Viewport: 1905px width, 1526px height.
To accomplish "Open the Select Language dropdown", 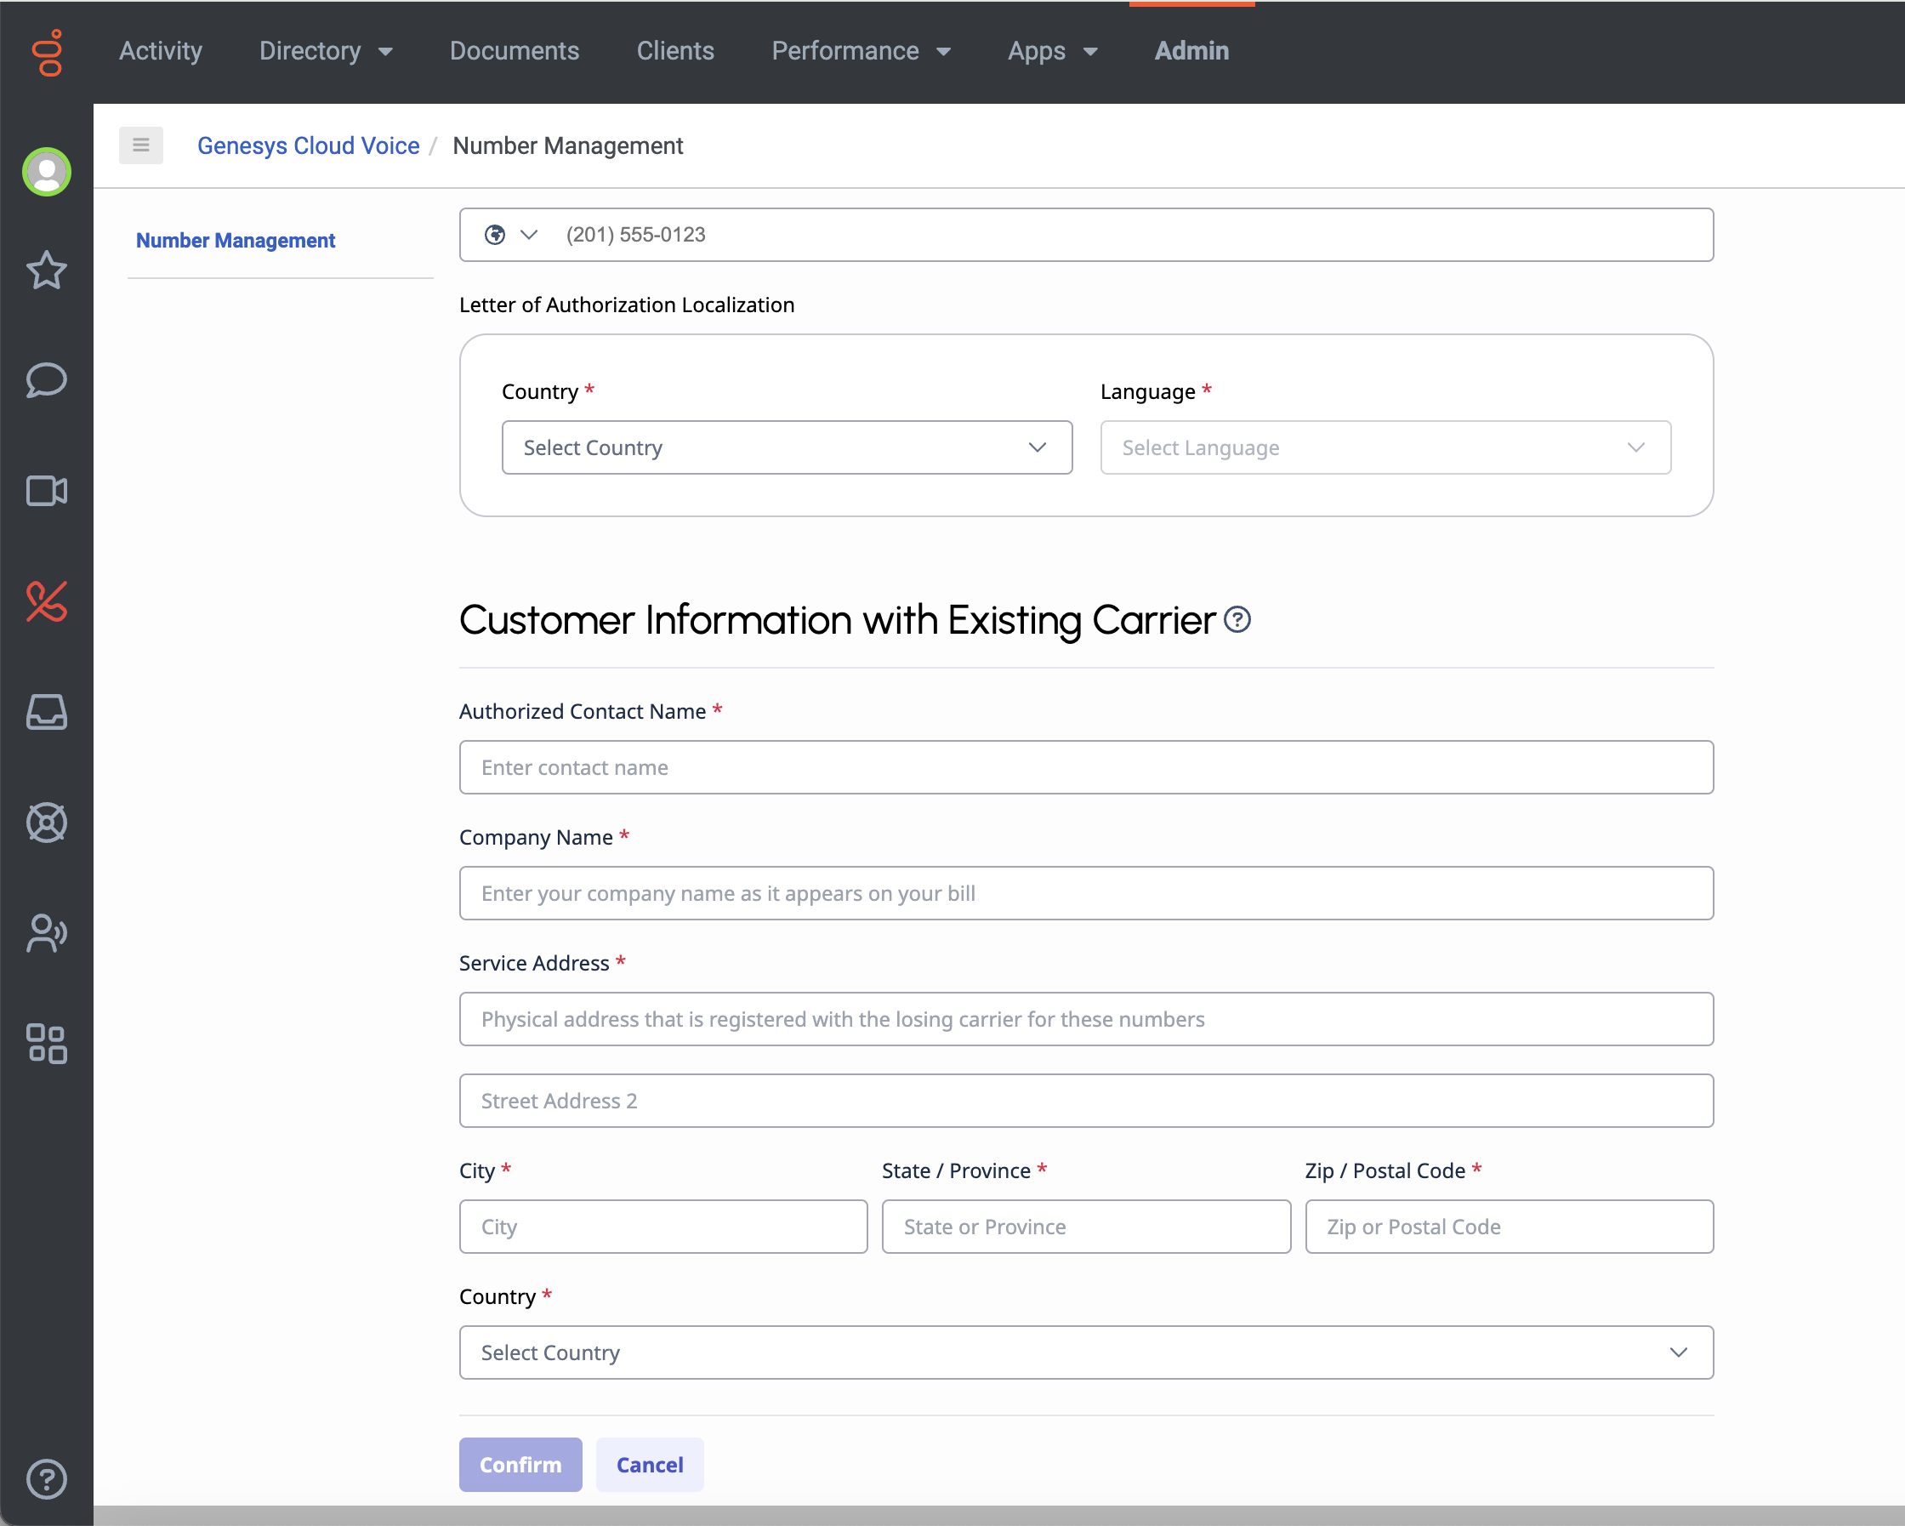I will [1385, 448].
